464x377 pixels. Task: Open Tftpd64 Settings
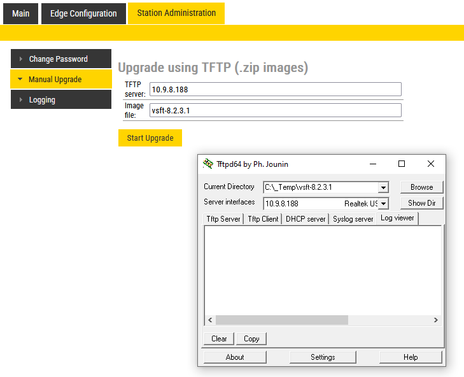[x=323, y=357]
